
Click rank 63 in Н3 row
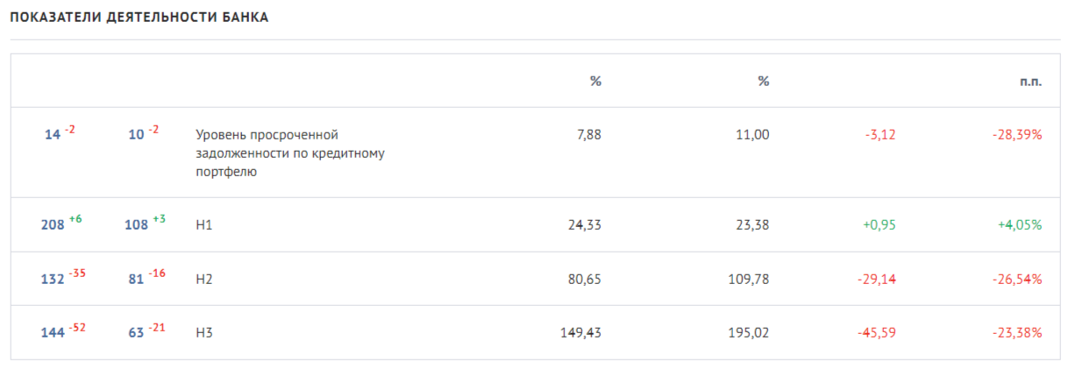pos(136,333)
